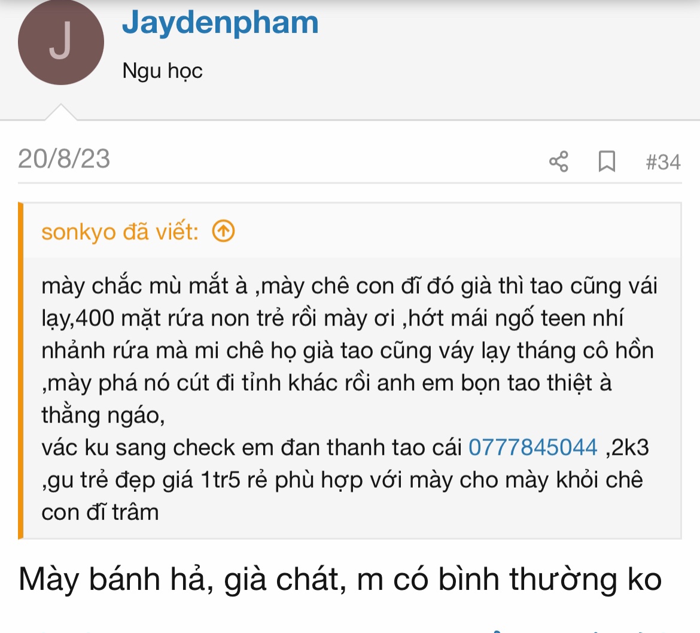Viewport: 700px width, 633px height.
Task: Click the 'sonkyo đã viết:' quote attribution
Action: (x=120, y=232)
